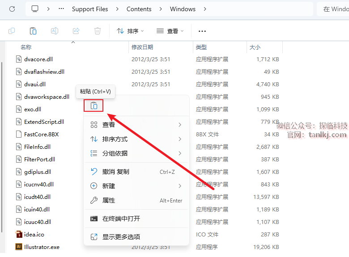The image size is (349, 257).
Task: Click the paste icon in context menu
Action: (x=94, y=105)
